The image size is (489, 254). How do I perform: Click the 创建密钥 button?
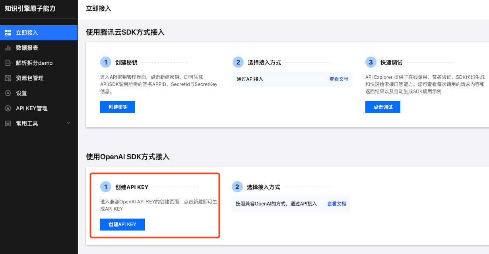(118, 107)
